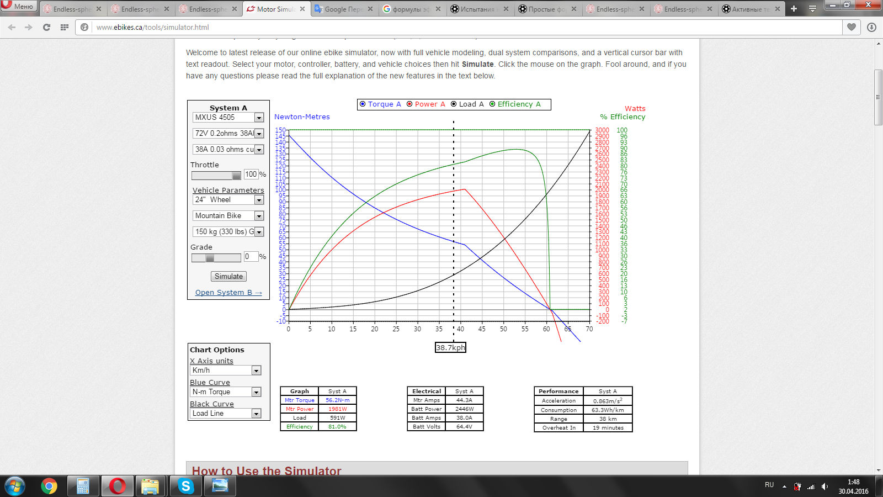Open Google Chrome from the taskbar
Viewport: 883px width, 497px height.
(49, 486)
